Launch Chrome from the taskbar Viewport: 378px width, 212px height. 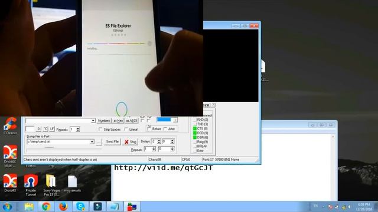[46, 207]
